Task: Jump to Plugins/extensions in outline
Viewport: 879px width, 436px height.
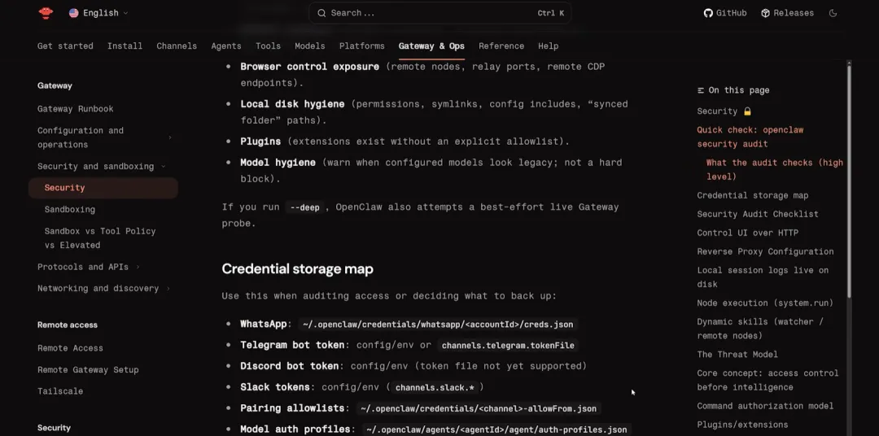Action: click(x=742, y=425)
